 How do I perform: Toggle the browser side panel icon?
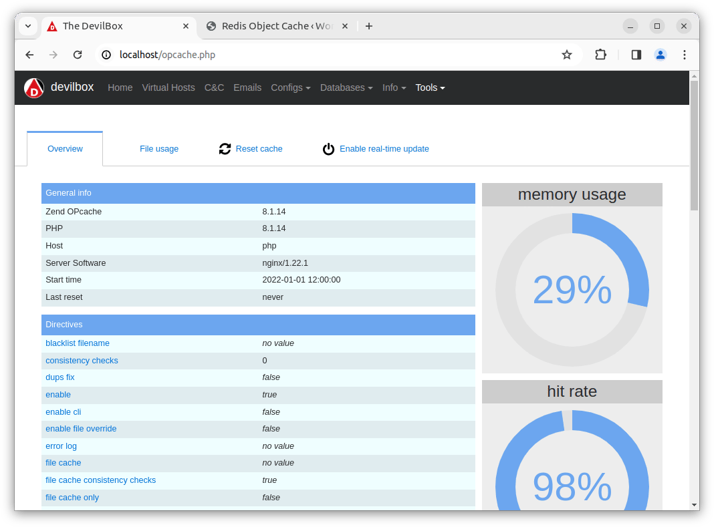coord(636,55)
